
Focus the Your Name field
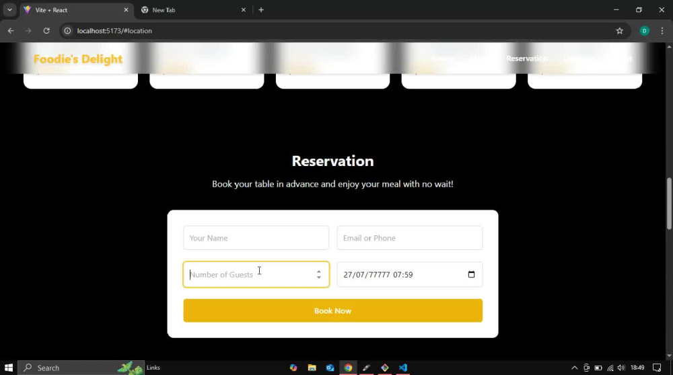click(256, 238)
